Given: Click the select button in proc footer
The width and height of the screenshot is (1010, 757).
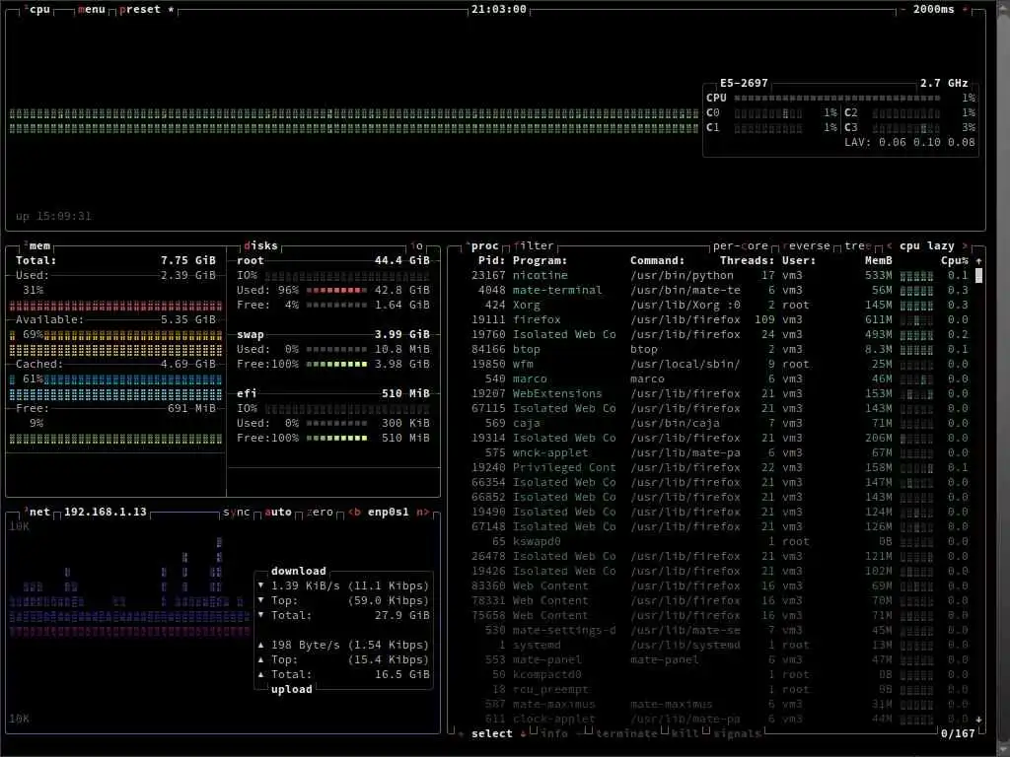Looking at the screenshot, I should pyautogui.click(x=491, y=733).
